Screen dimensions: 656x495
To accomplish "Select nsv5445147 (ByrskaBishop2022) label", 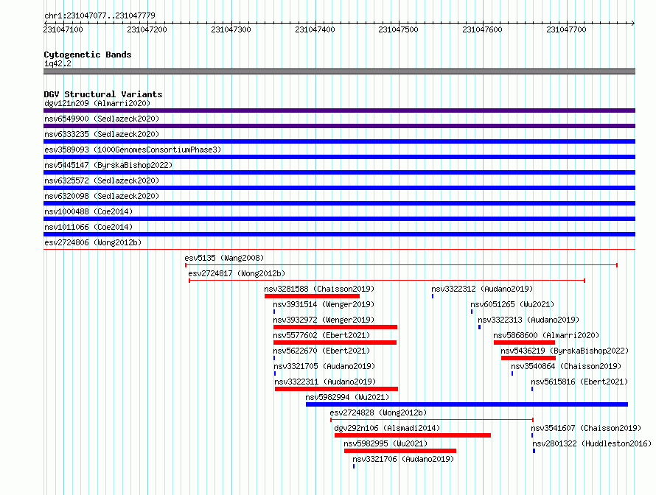I will [108, 165].
